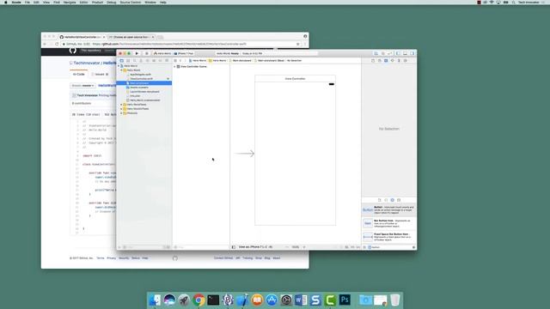The height and width of the screenshot is (309, 550).
Task: Switch to the Version editor in Xcode
Action: 389,53
